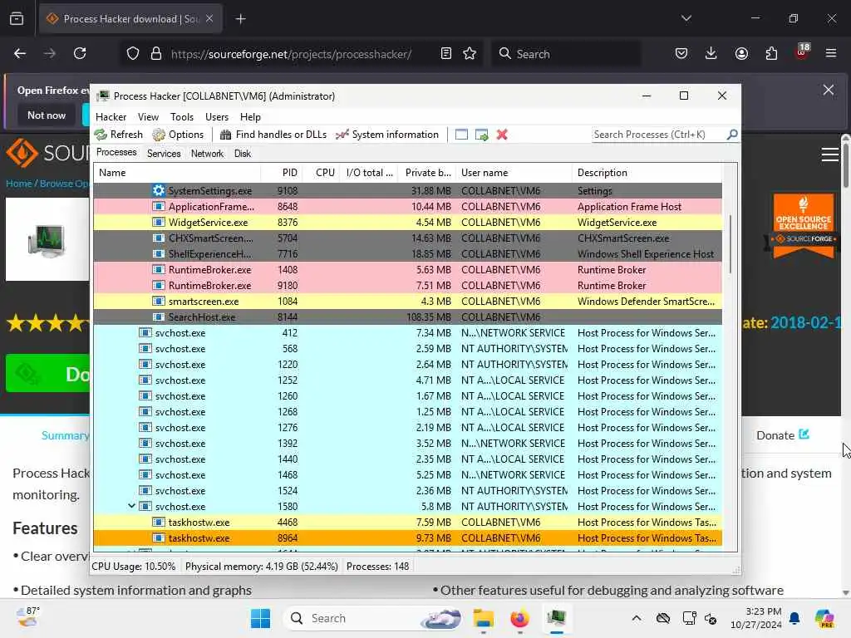Select RuntimeBroker.exe with PID 9180
The height and width of the screenshot is (638, 851).
click(x=407, y=286)
